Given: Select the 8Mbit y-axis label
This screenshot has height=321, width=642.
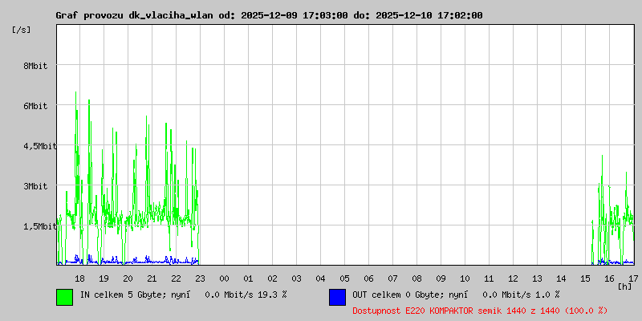Looking at the screenshot, I should pyautogui.click(x=35, y=66).
